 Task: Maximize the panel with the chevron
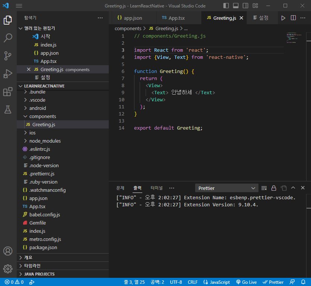click(293, 188)
